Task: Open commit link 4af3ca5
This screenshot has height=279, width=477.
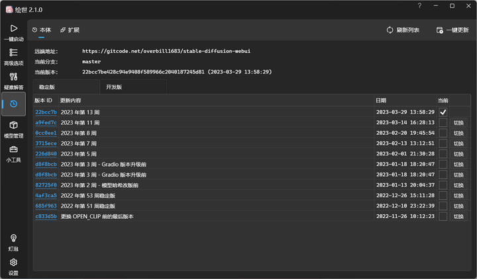Action: tap(46, 196)
